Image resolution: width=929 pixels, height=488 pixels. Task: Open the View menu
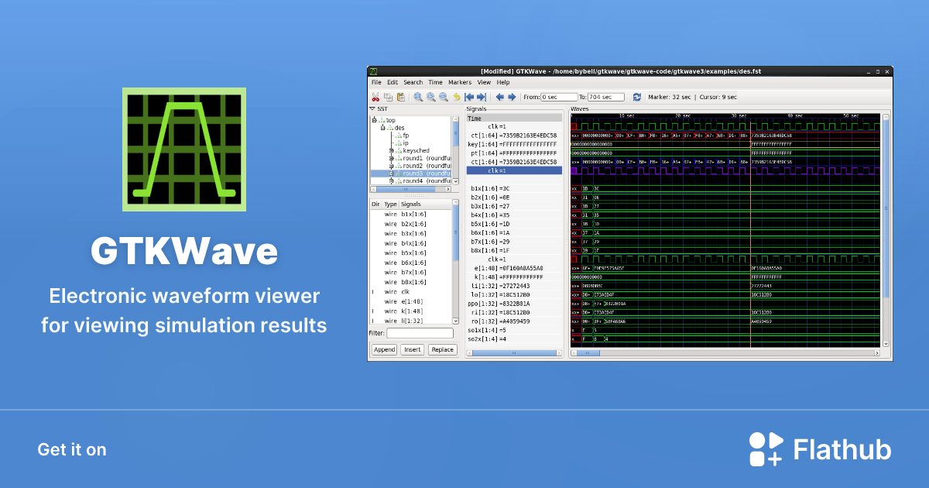click(x=484, y=82)
